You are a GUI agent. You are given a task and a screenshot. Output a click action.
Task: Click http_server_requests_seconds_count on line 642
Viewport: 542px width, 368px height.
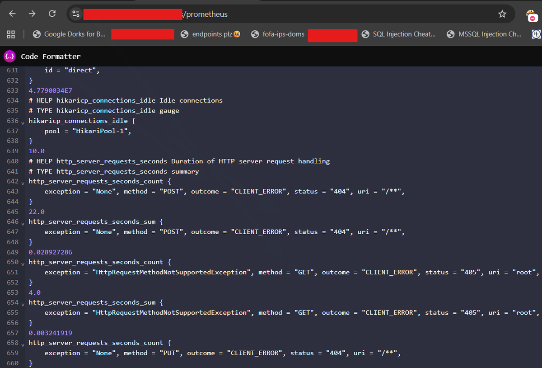[x=96, y=181]
